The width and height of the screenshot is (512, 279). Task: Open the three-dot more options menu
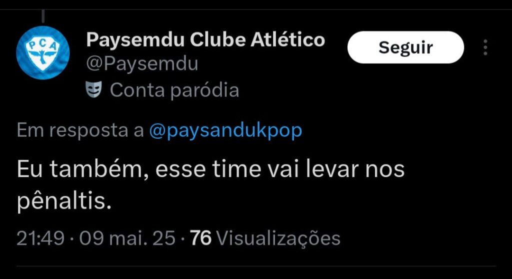tap(485, 48)
